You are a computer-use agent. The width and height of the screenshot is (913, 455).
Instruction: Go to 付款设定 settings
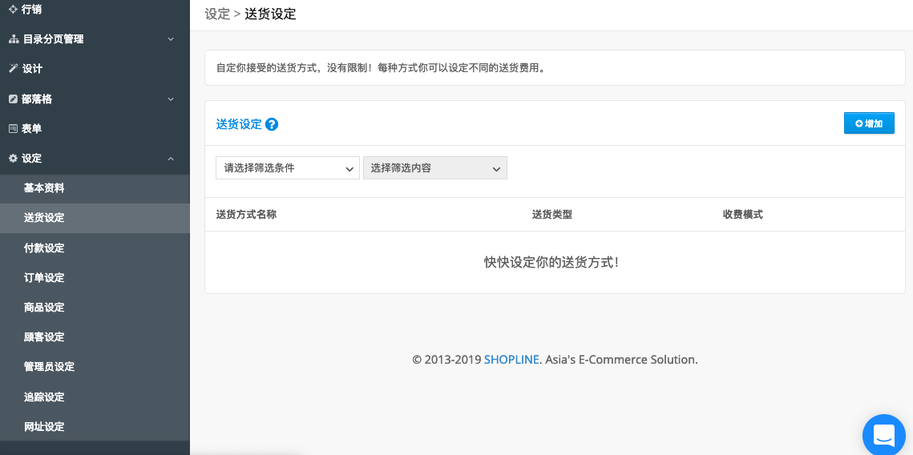(95, 248)
